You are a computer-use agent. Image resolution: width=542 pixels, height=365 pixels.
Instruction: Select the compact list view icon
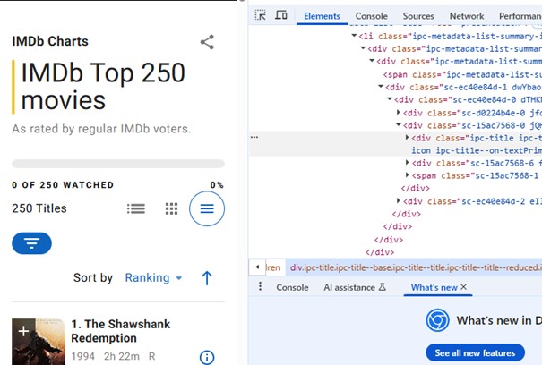point(207,209)
